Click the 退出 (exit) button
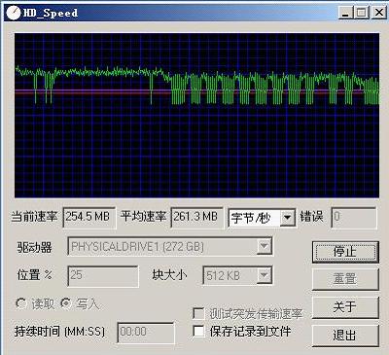 tap(345, 336)
